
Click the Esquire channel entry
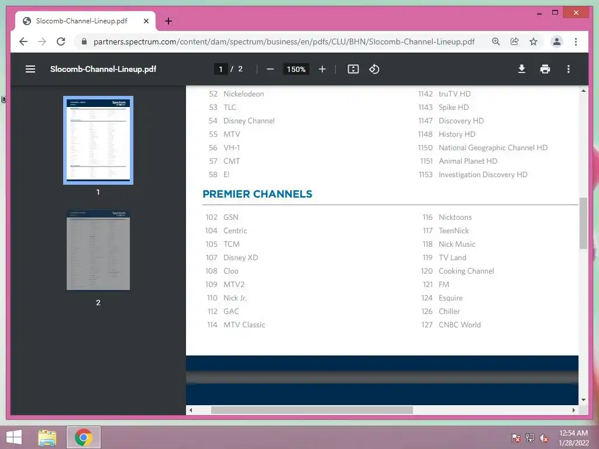(450, 298)
